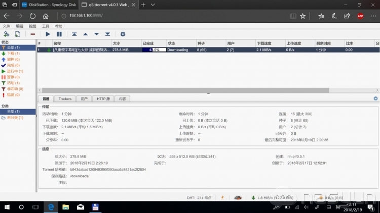This screenshot has height=213, width=380.
Task: Click the DHT 241 nodes status
Action: [x=199, y=197]
